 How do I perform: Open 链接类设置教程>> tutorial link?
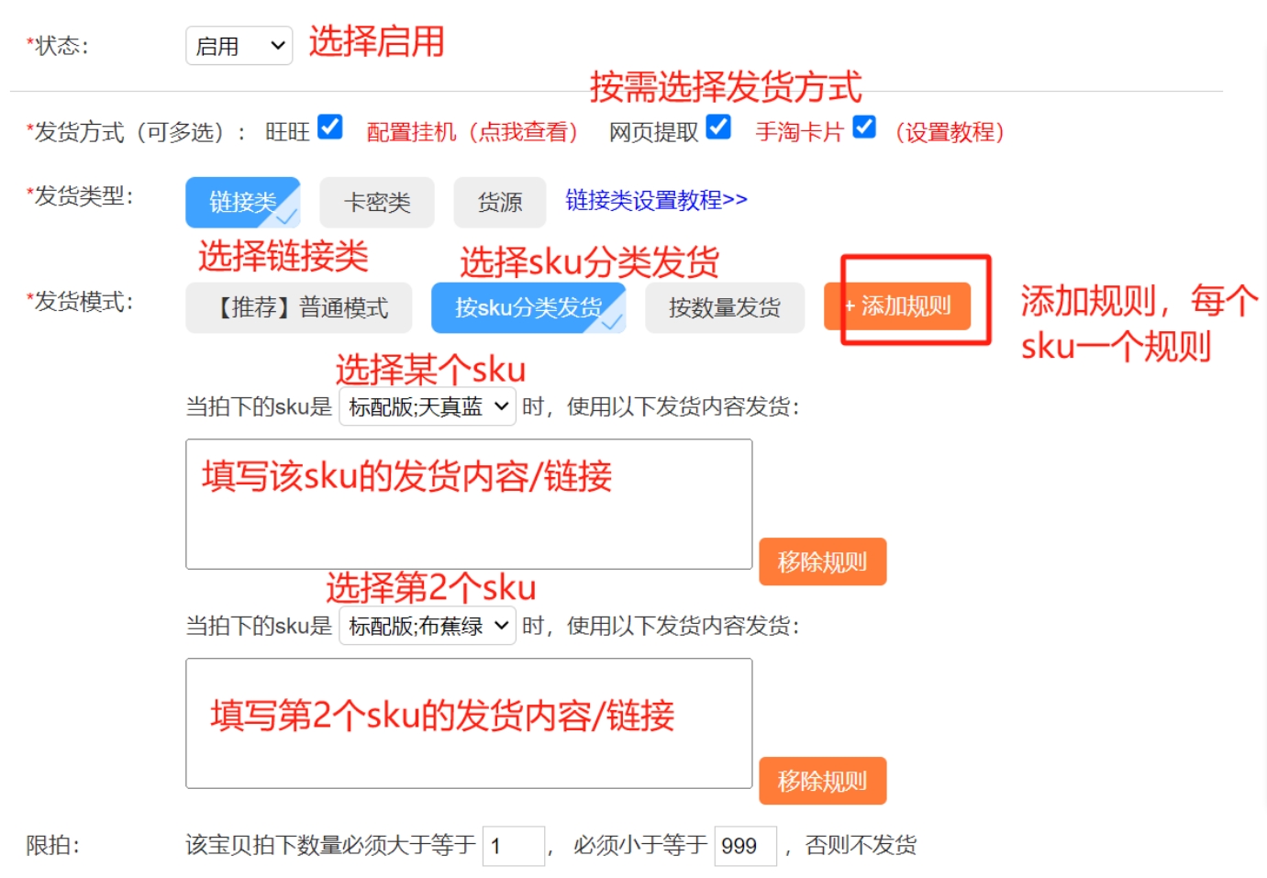(x=656, y=200)
